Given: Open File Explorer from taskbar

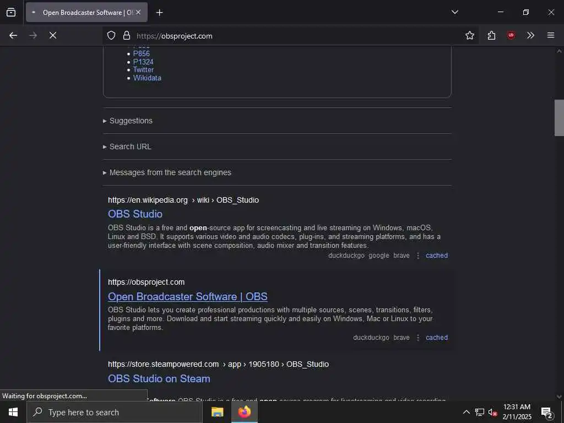Looking at the screenshot, I should [217, 412].
